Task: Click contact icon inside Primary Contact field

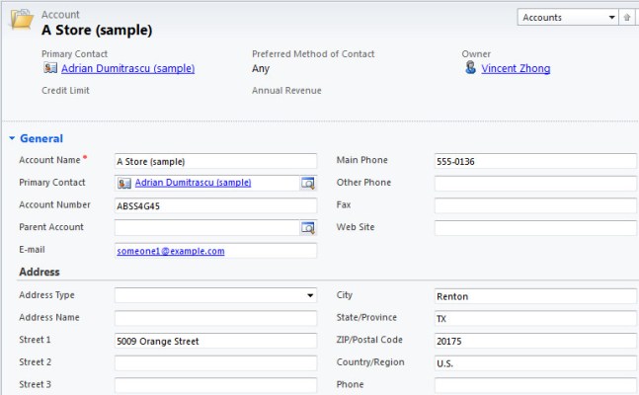Action: tap(124, 183)
